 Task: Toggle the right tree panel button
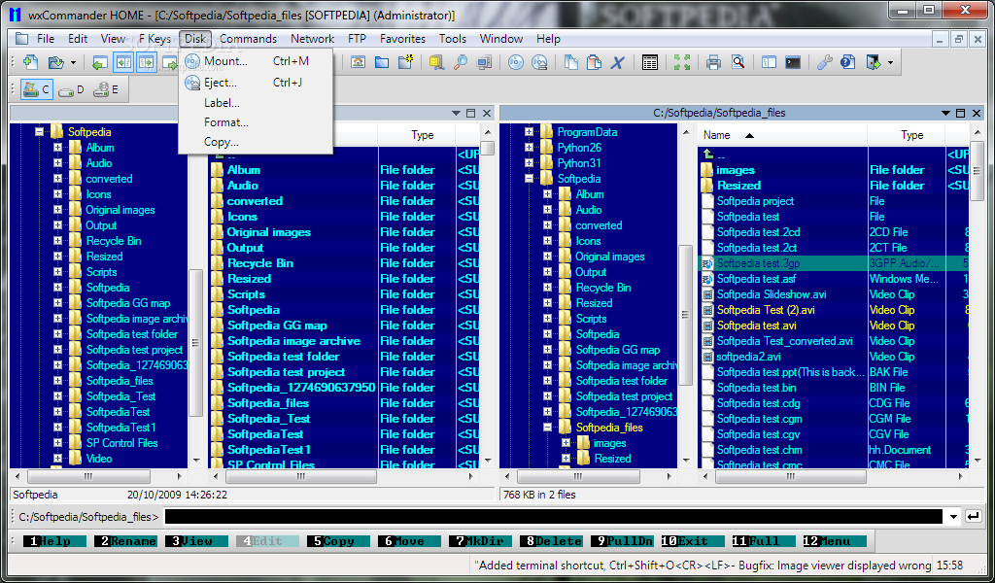point(147,62)
